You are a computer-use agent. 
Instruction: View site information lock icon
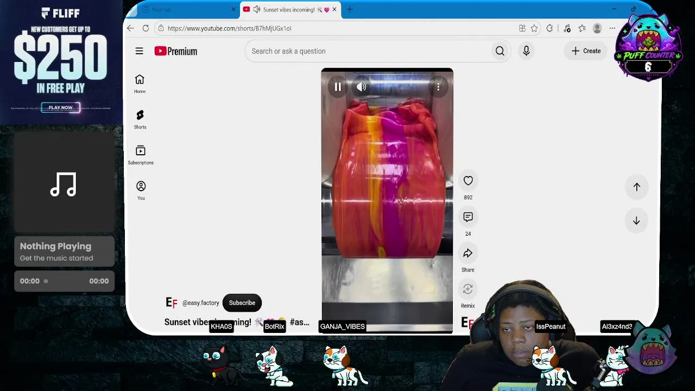[x=161, y=28]
